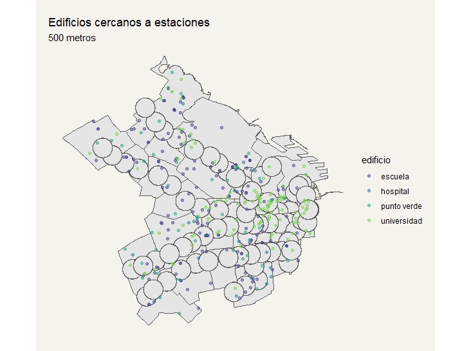Click the hospital legend dot
Image resolution: width=471 pixels, height=351 pixels.
(x=368, y=192)
